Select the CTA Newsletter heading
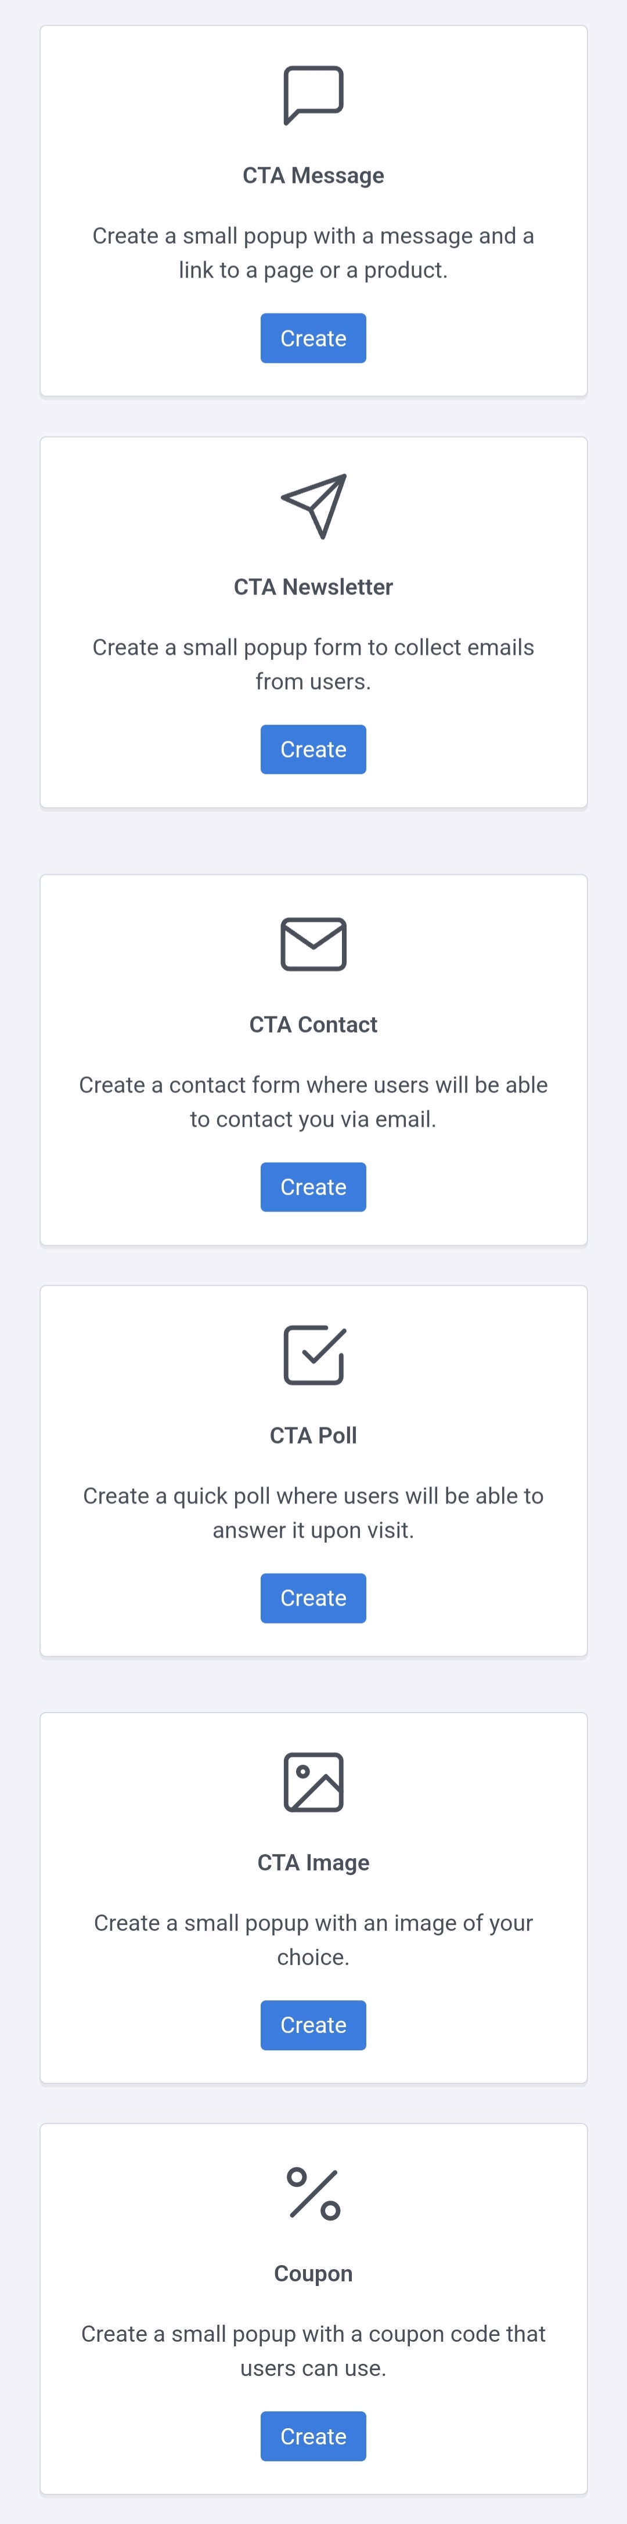This screenshot has width=627, height=2524. pos(313,587)
